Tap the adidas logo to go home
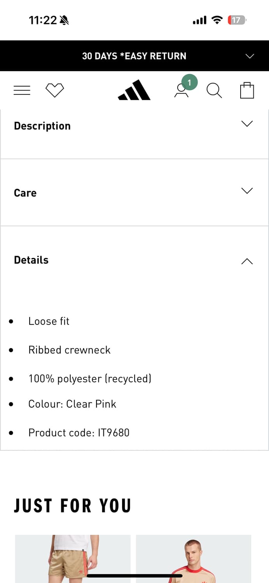269x583 pixels. tap(134, 90)
